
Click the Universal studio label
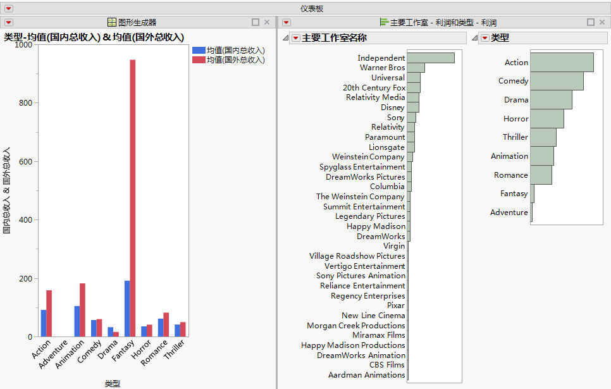tap(388, 78)
